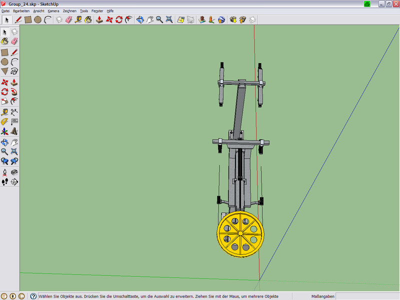Select Rectangle tool in top toolbar
The image size is (400, 300).
tap(28, 19)
